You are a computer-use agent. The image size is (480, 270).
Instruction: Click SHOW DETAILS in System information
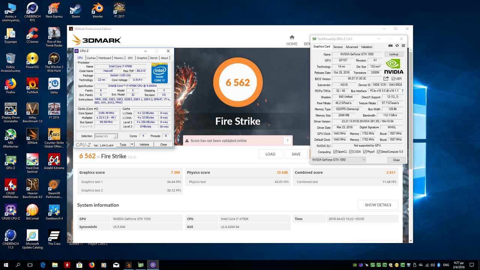[378, 205]
